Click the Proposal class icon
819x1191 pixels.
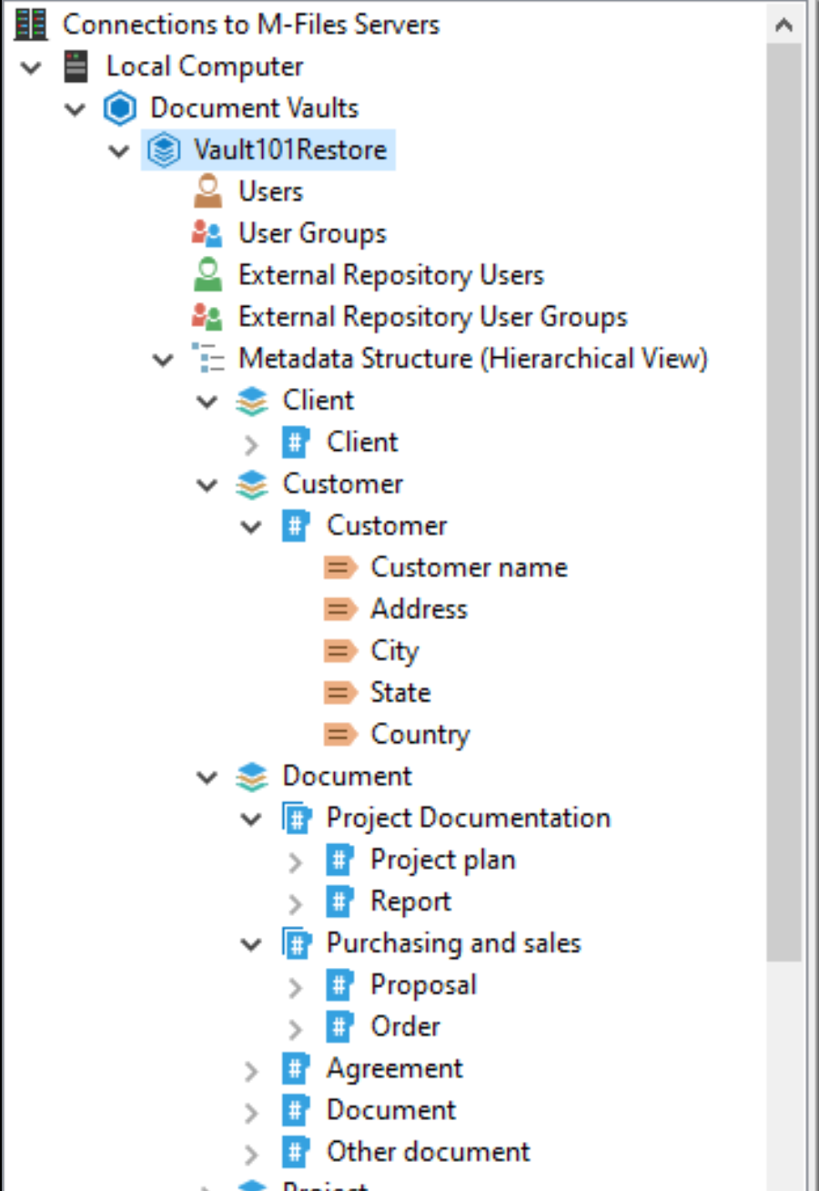tap(339, 985)
